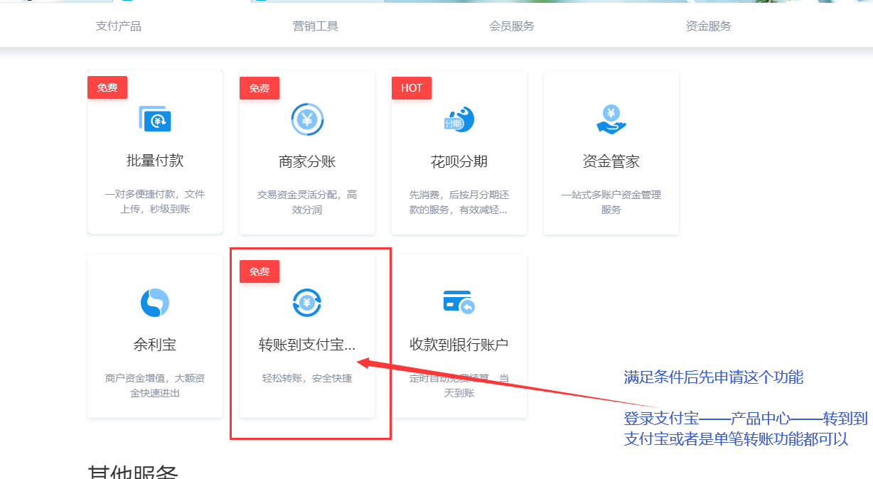Click the 免费 badge on 批量付款 card

coord(107,88)
